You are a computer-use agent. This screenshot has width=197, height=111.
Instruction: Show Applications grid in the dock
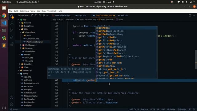point(4,107)
